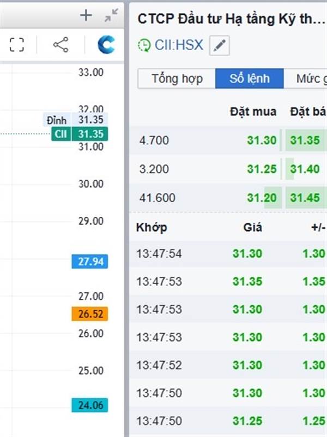Click the share chart icon
327x437 pixels.
[x=60, y=45]
